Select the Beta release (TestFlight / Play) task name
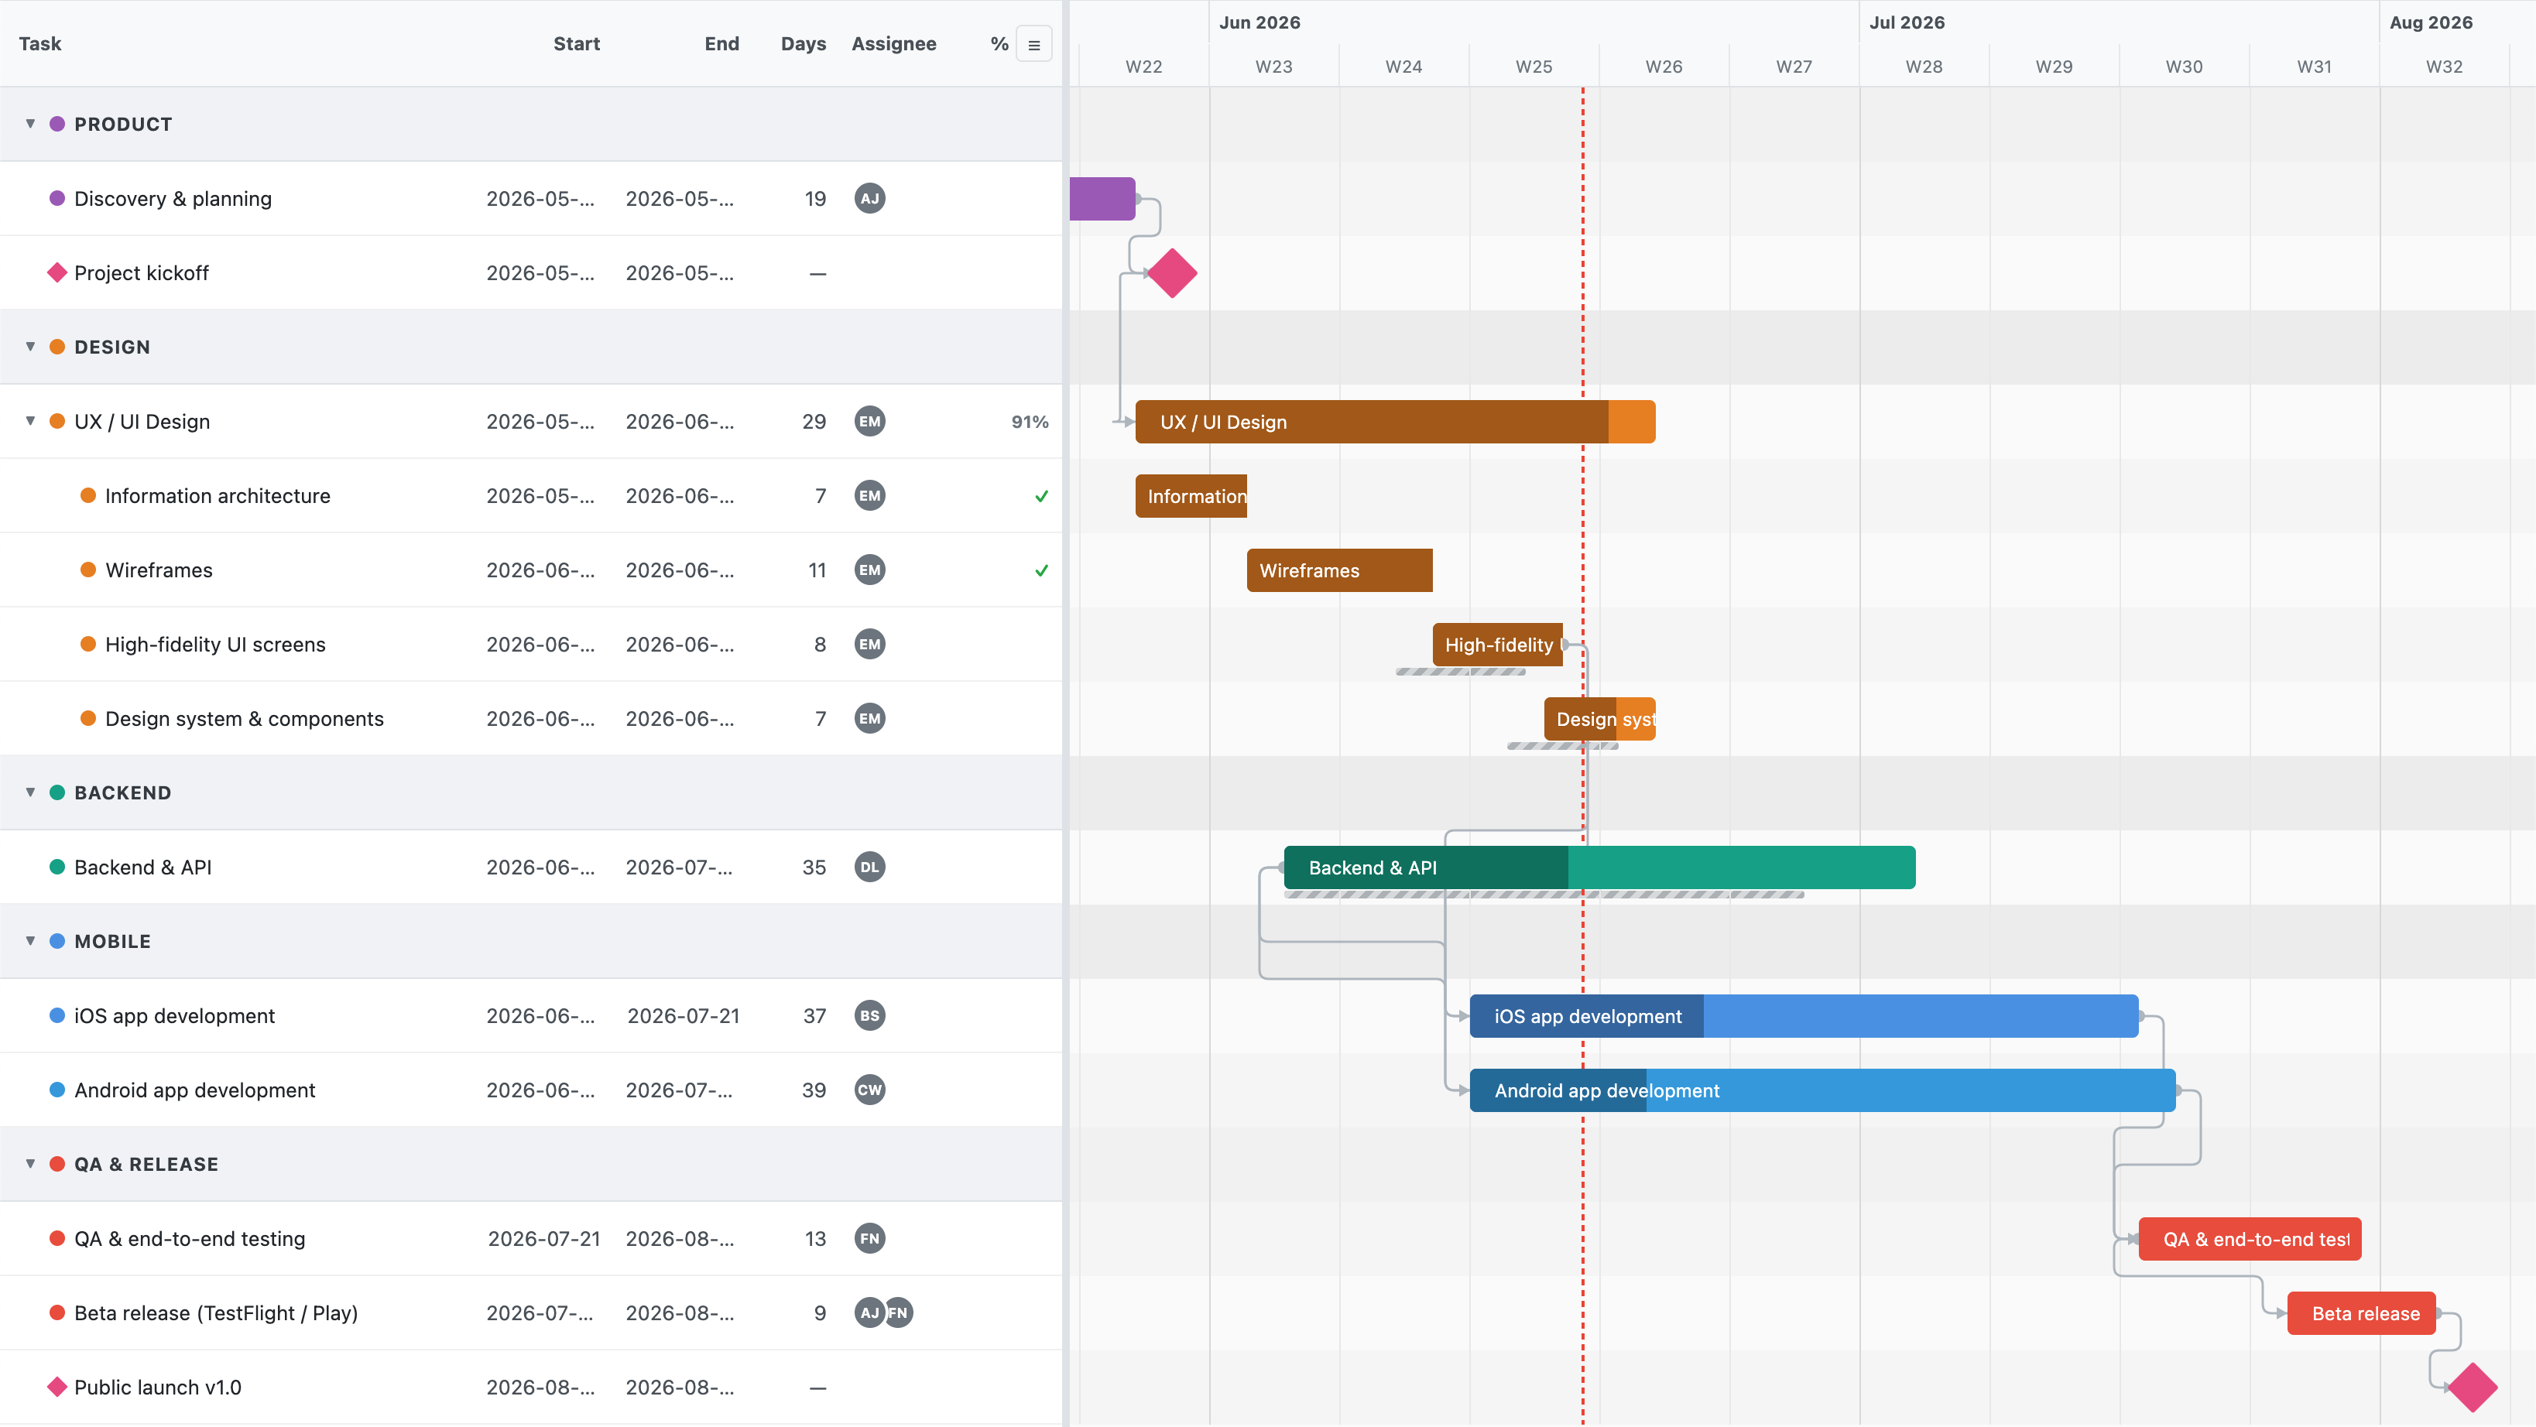The width and height of the screenshot is (2536, 1427). (216, 1312)
